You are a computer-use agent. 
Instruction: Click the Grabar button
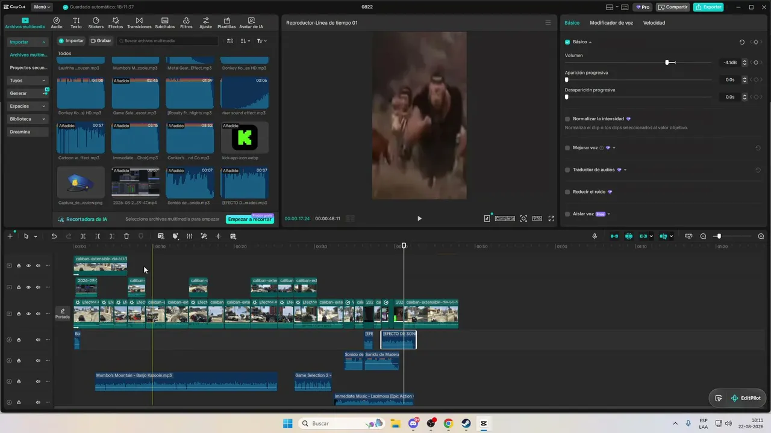pos(101,41)
